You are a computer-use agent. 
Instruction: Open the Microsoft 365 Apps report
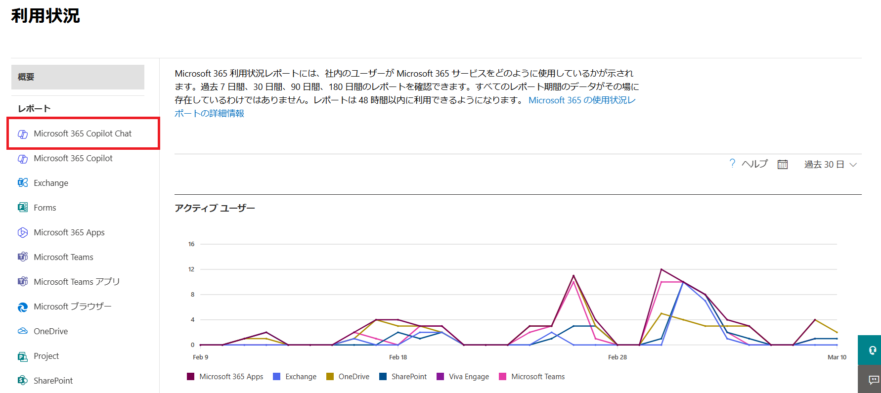pyautogui.click(x=69, y=232)
